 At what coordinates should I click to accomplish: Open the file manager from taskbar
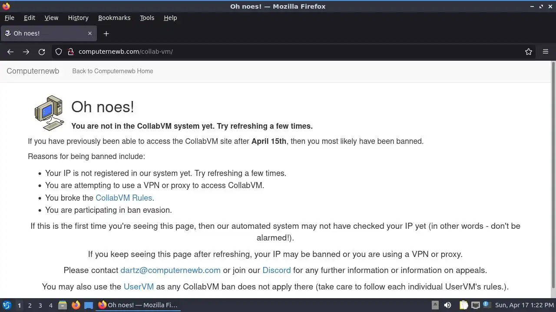click(x=63, y=305)
